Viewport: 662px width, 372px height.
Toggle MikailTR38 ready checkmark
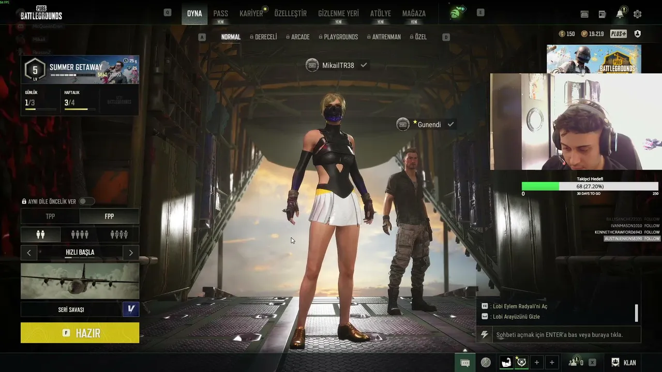364,65
